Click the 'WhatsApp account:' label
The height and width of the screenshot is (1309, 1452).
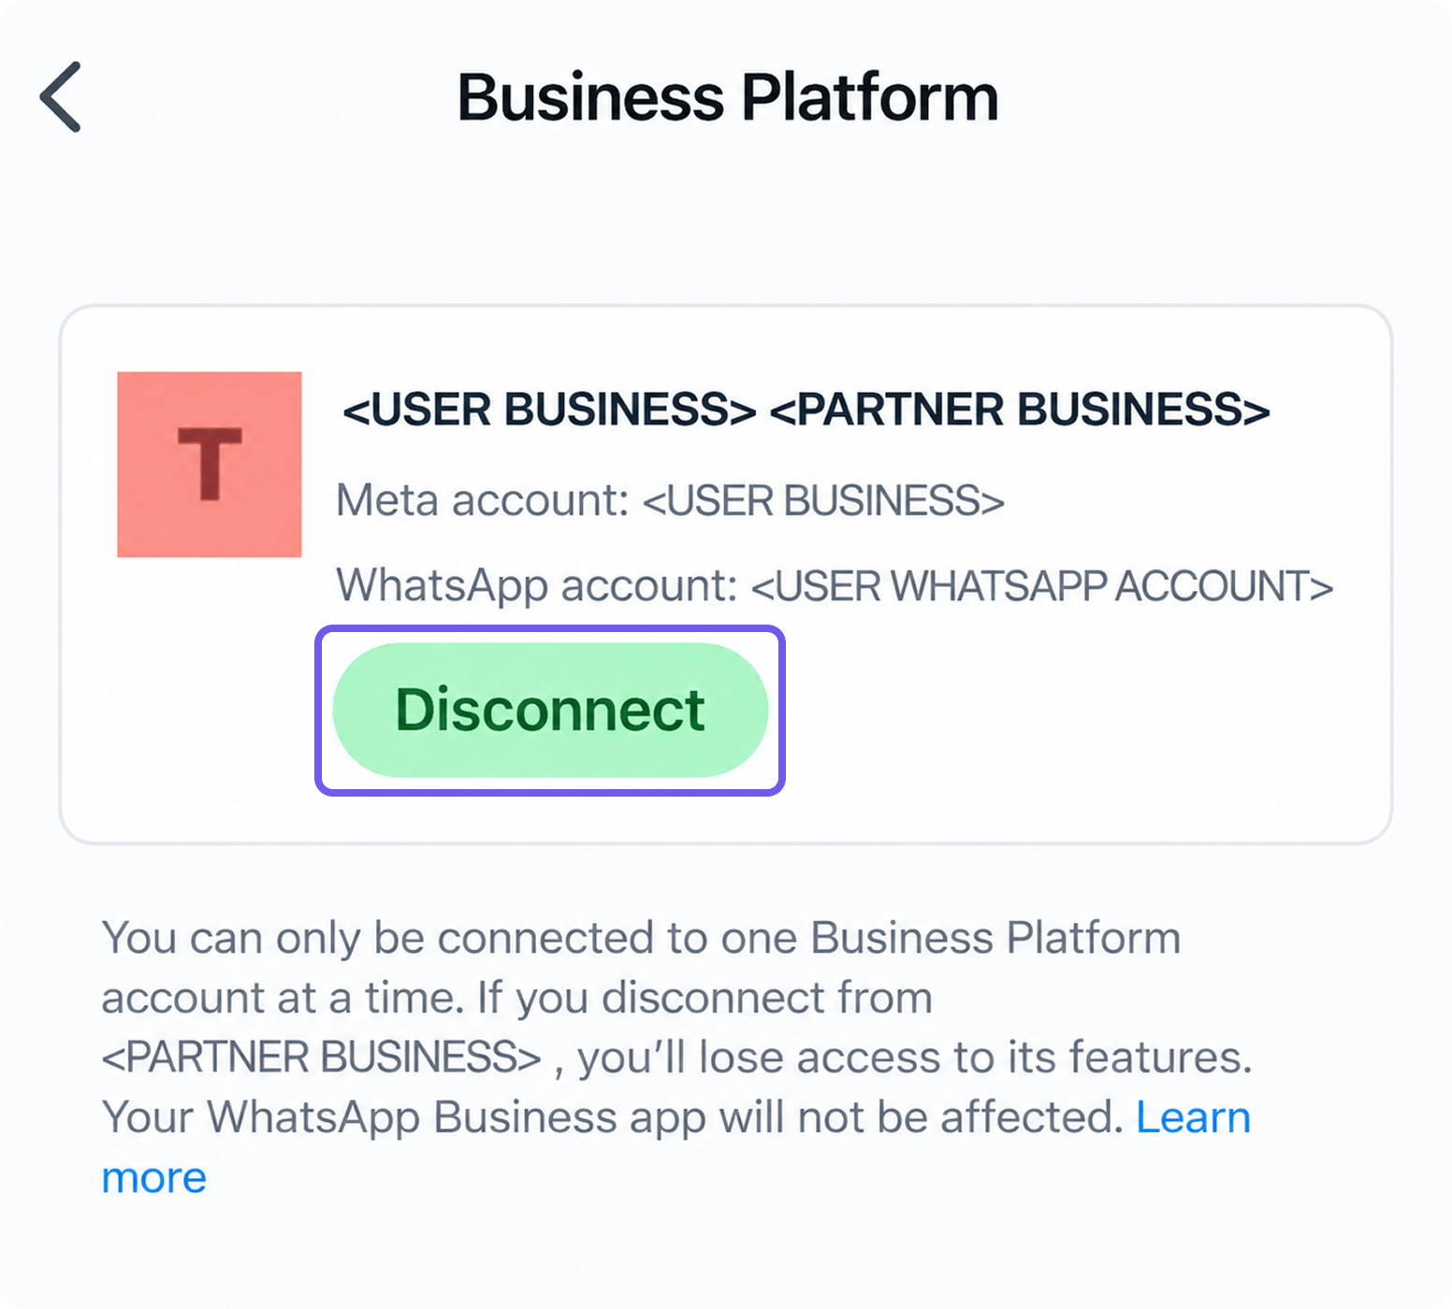coord(538,586)
